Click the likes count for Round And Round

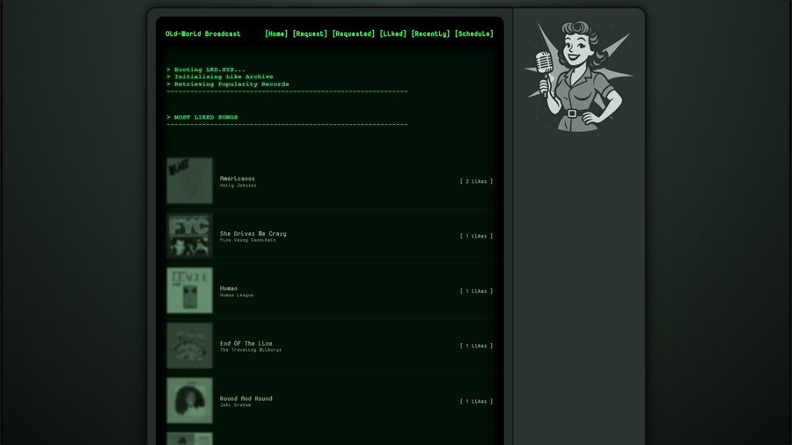point(476,402)
